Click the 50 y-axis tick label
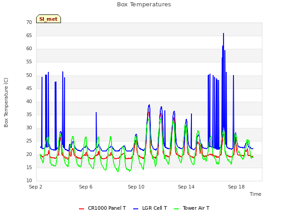This screenshot has height=217, width=289. (x=29, y=75)
